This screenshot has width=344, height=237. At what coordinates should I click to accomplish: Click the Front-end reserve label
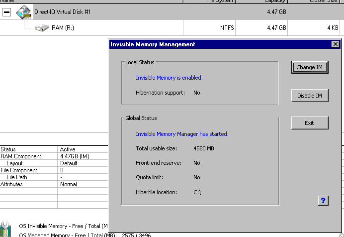pyautogui.click(x=159, y=163)
